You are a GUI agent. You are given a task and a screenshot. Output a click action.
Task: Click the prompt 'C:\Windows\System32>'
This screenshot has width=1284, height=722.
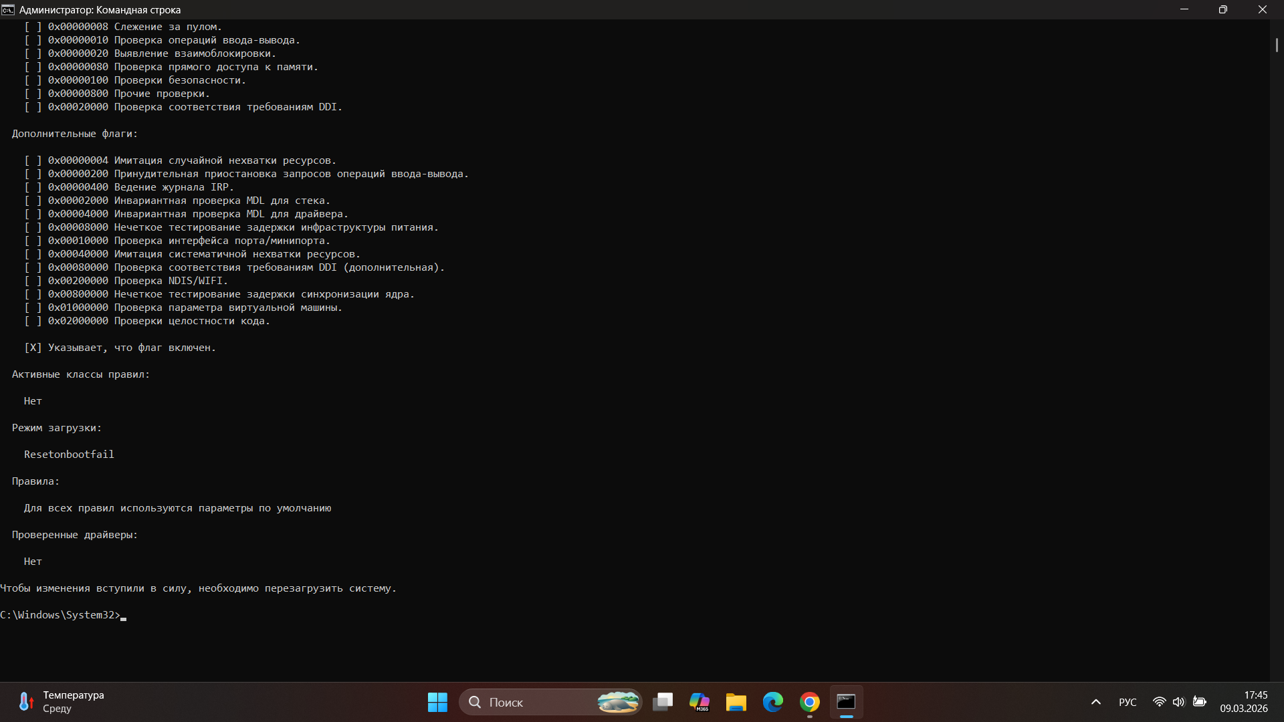click(60, 615)
